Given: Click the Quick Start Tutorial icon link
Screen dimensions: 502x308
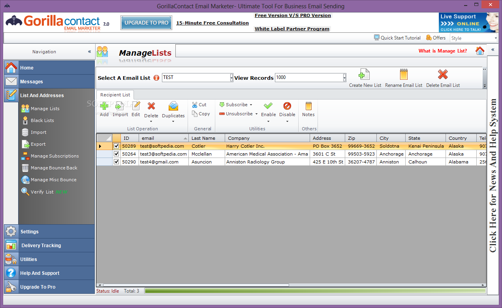Looking at the screenshot, I should [x=397, y=38].
